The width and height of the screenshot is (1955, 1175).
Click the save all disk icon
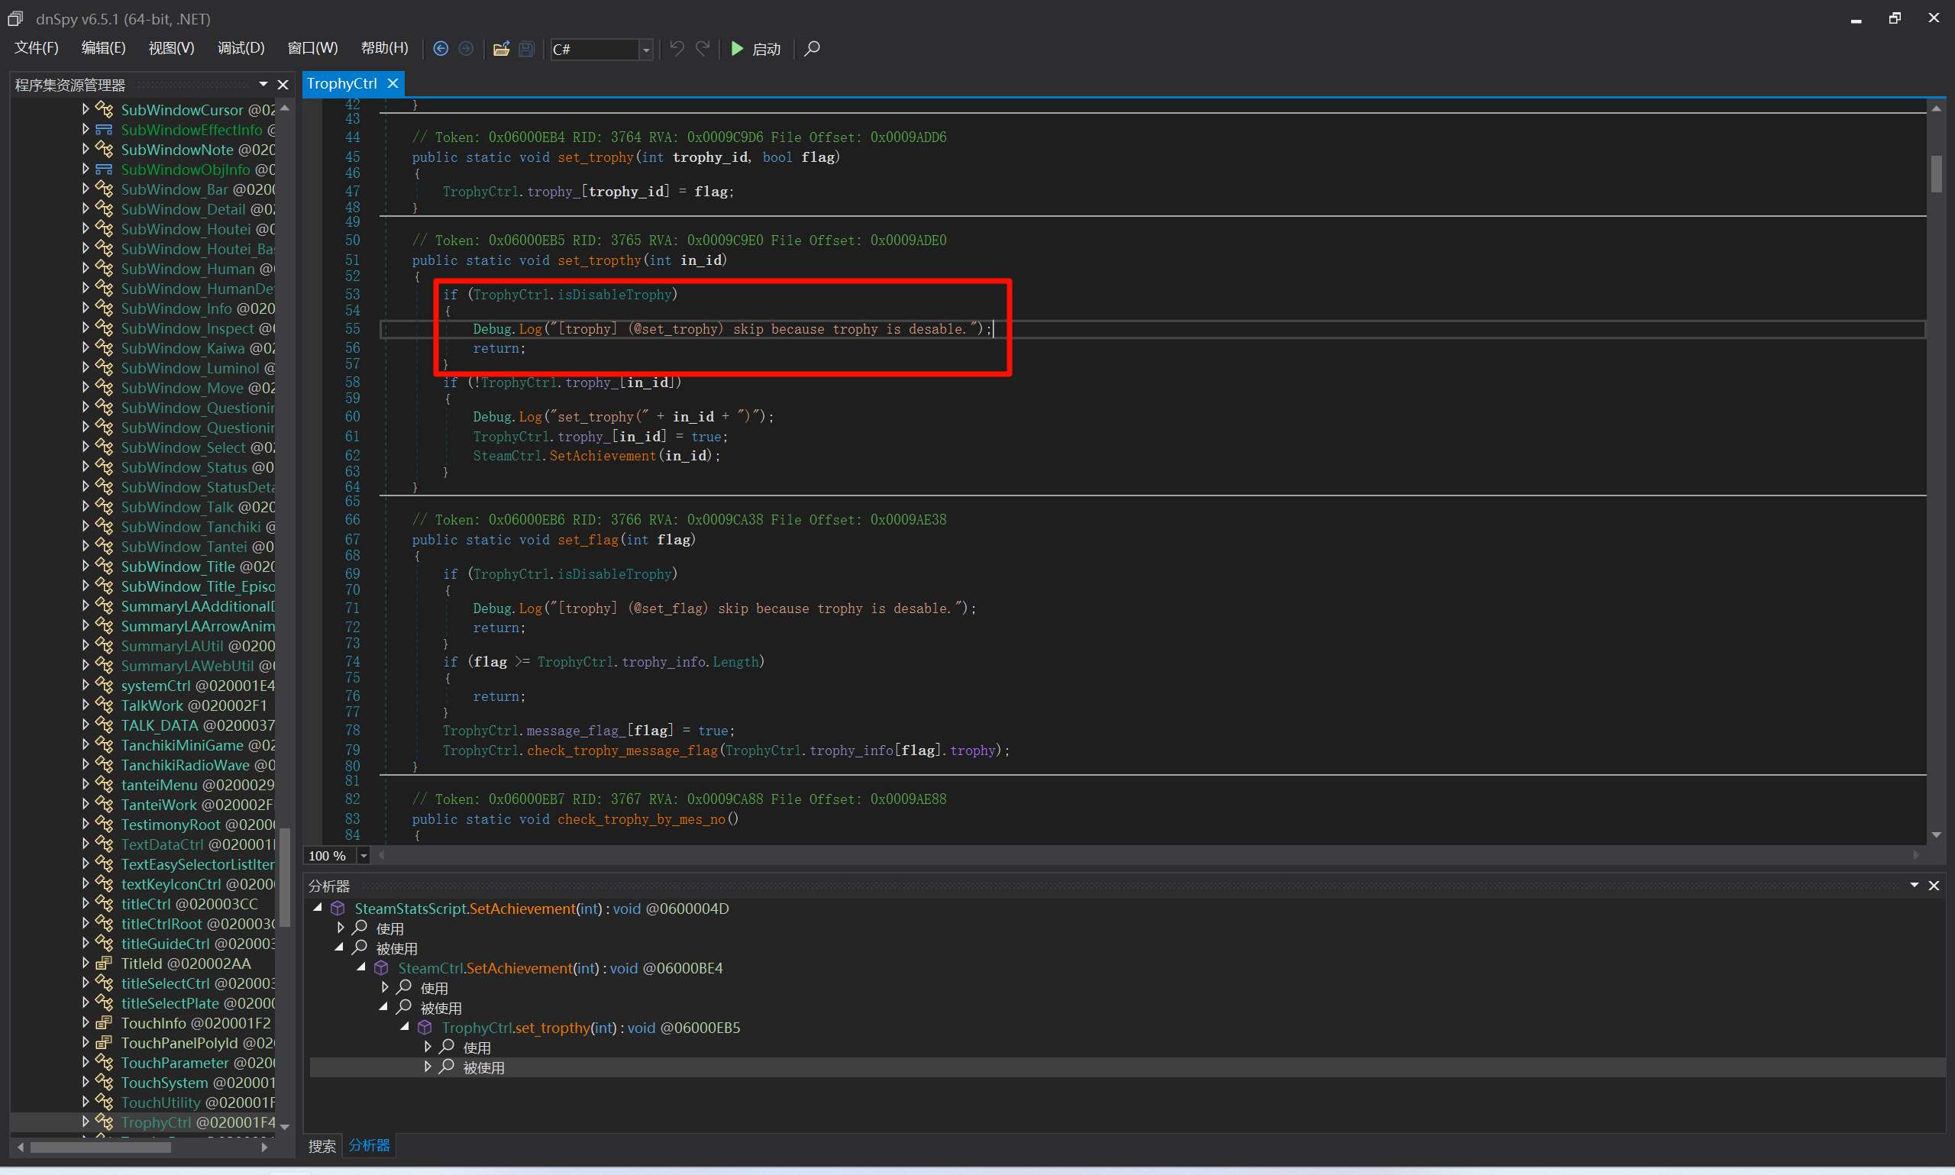(525, 49)
